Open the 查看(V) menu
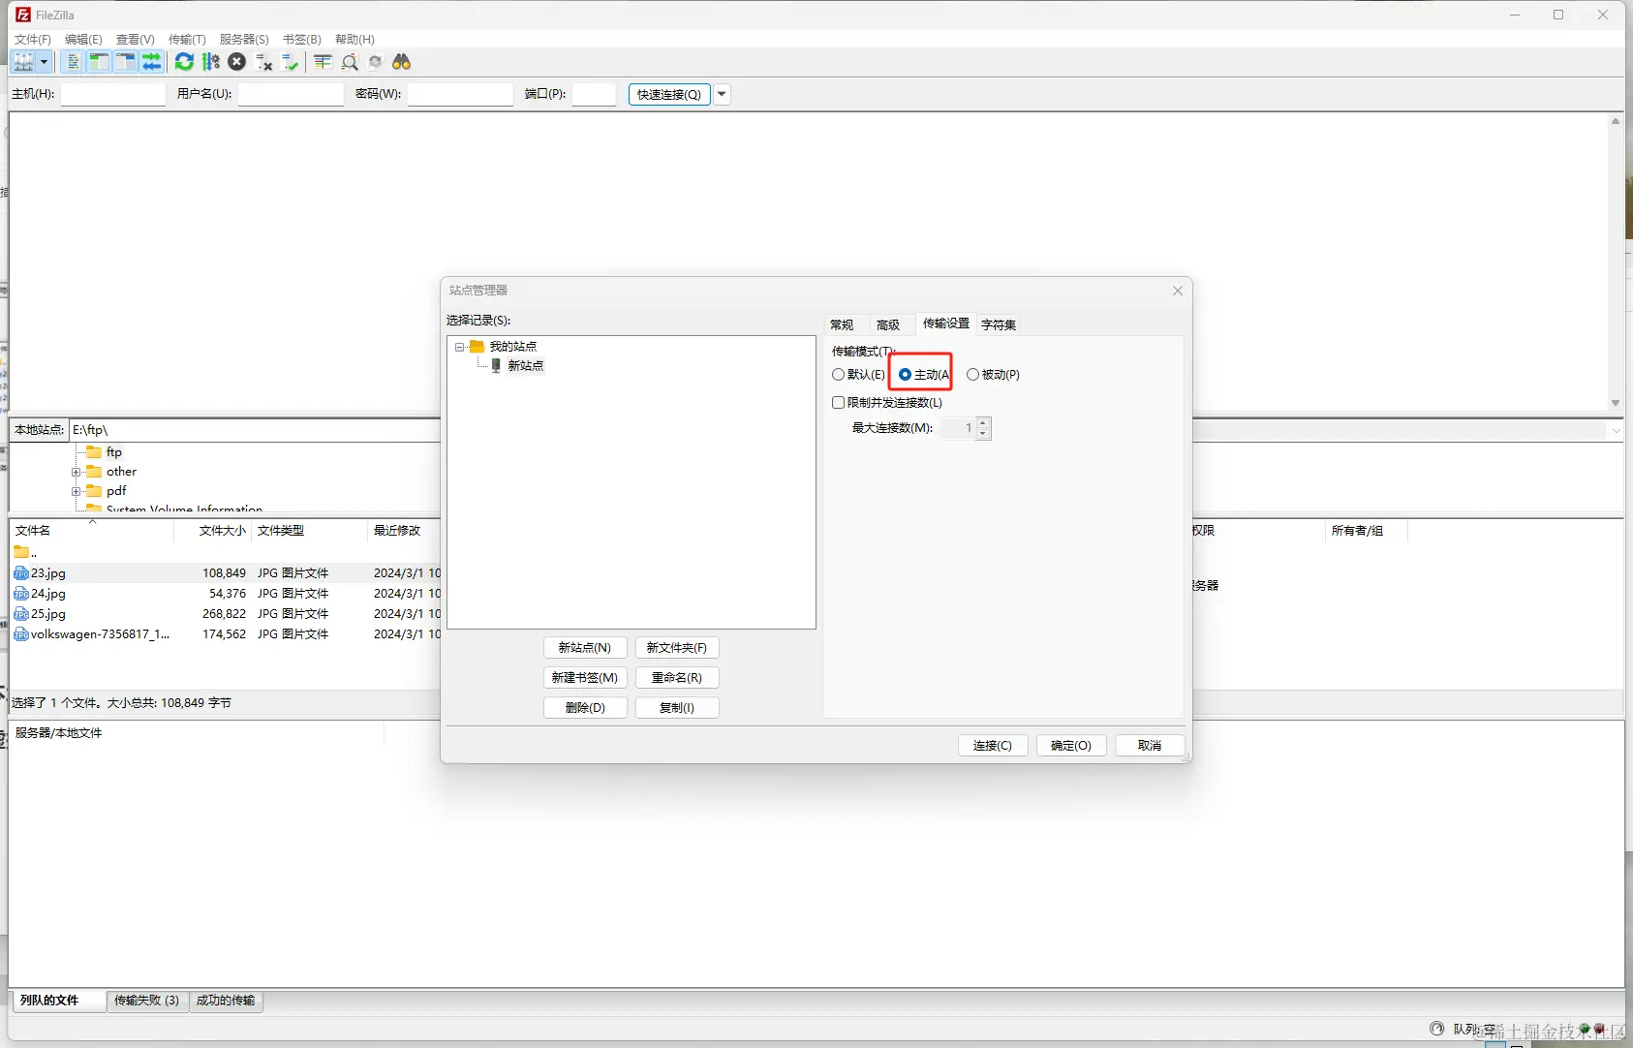1633x1048 pixels. pos(136,40)
